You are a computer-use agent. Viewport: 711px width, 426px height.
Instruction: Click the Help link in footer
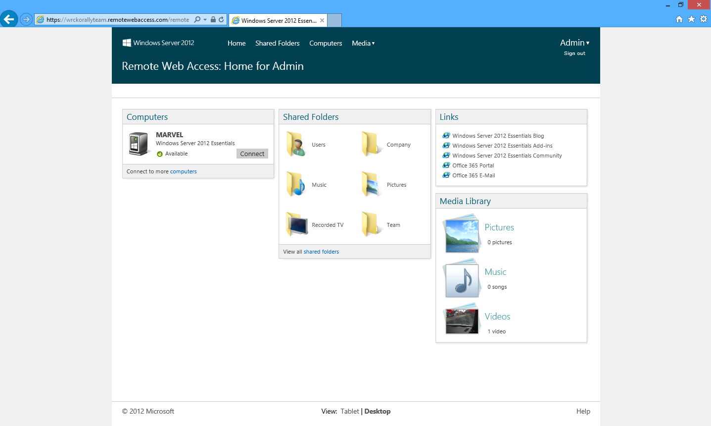pos(583,411)
